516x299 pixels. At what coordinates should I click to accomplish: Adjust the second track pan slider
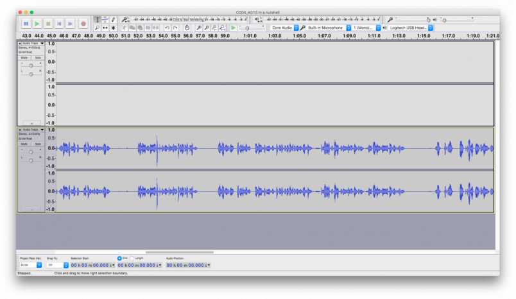pos(31,160)
